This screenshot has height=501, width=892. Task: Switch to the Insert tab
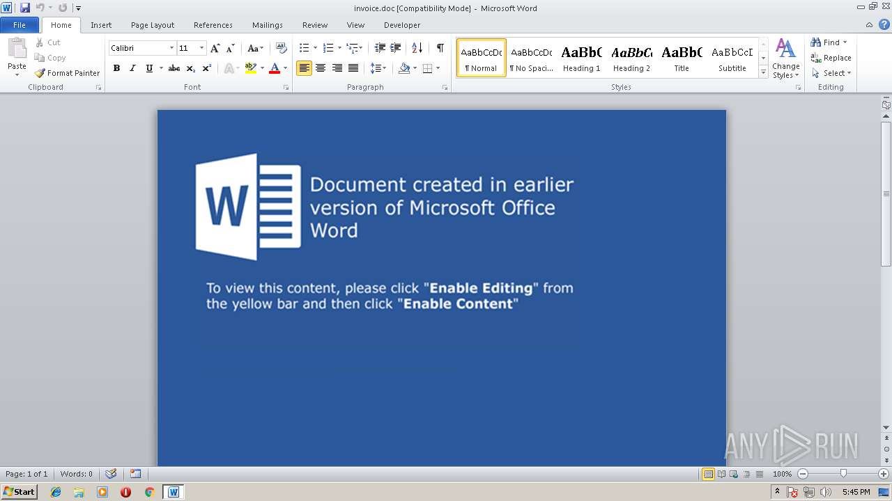click(x=101, y=25)
